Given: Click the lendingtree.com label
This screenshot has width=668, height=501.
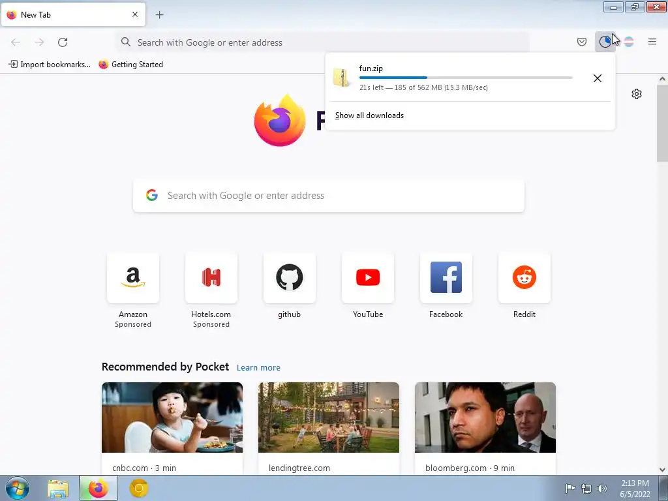Looking at the screenshot, I should click(299, 468).
